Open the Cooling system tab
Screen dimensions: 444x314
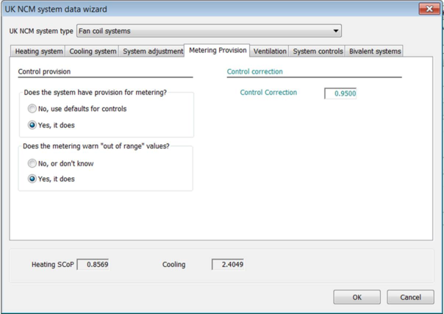pyautogui.click(x=93, y=51)
